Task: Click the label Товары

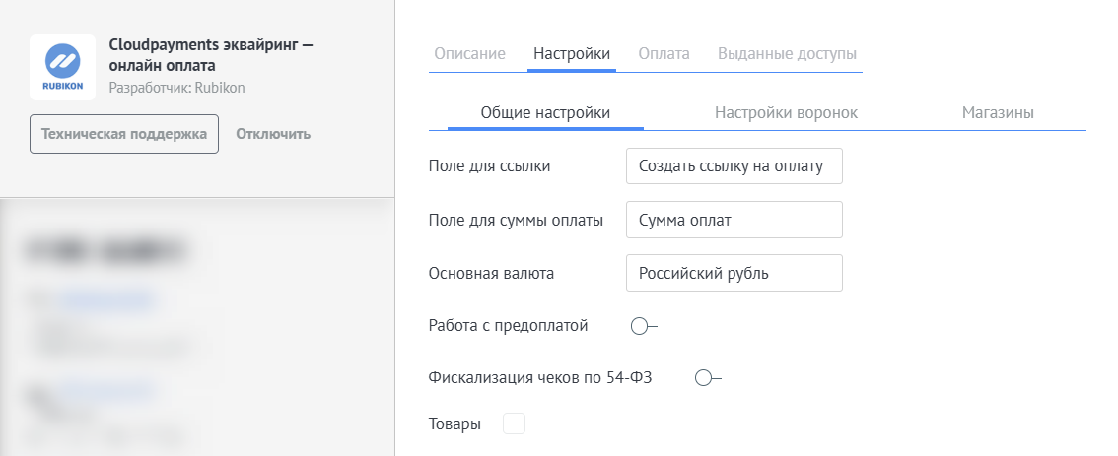Action: tap(454, 423)
